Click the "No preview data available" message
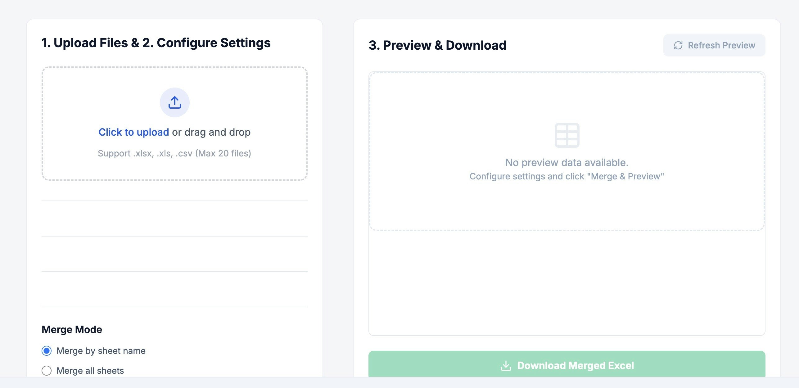 567,162
